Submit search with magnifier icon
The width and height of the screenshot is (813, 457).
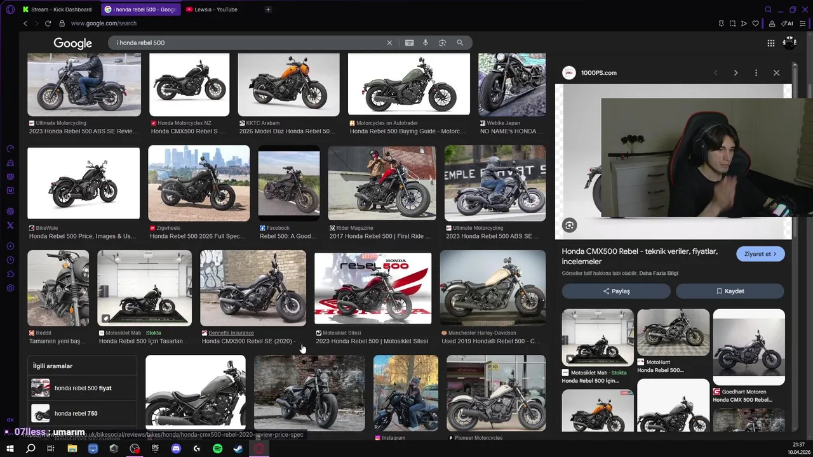tap(460, 43)
